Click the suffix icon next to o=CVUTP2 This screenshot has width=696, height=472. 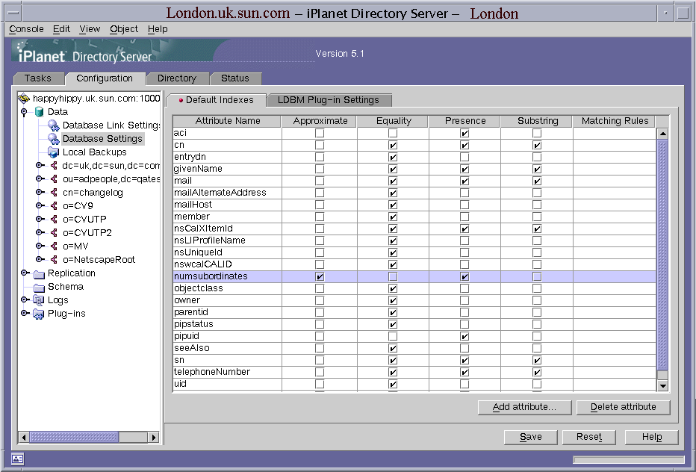54,233
